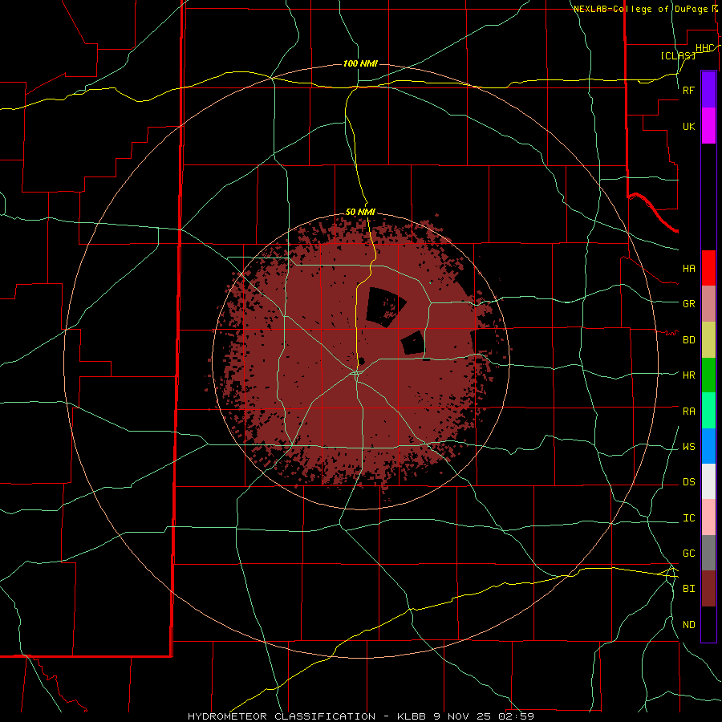The width and height of the screenshot is (722, 722).
Task: Click the '50 NMI' range ring label
Action: tap(360, 212)
